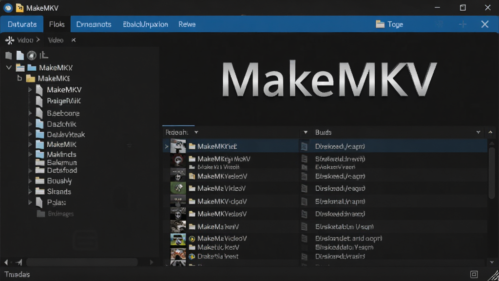Open the dropdown at right of Burds header
This screenshot has width=499, height=281.
478,132
